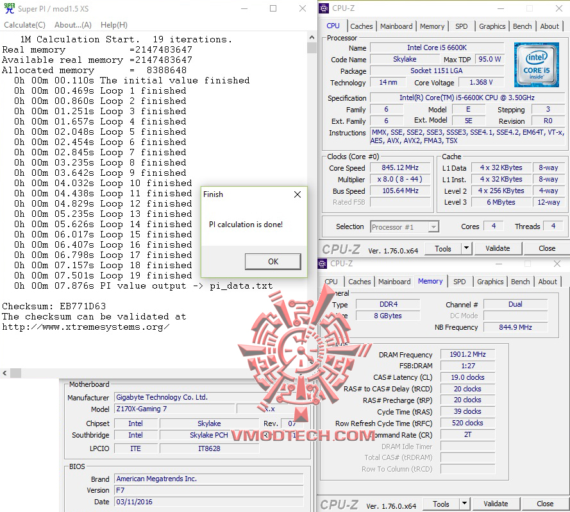This screenshot has height=512, width=570.
Task: Click the NB Frequency 844.9 MHz value
Action: click(x=516, y=327)
